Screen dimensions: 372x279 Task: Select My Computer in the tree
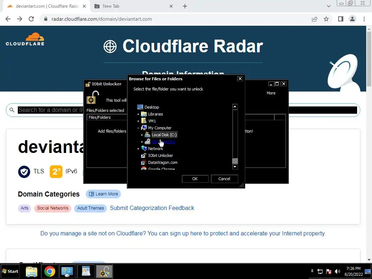(160, 128)
